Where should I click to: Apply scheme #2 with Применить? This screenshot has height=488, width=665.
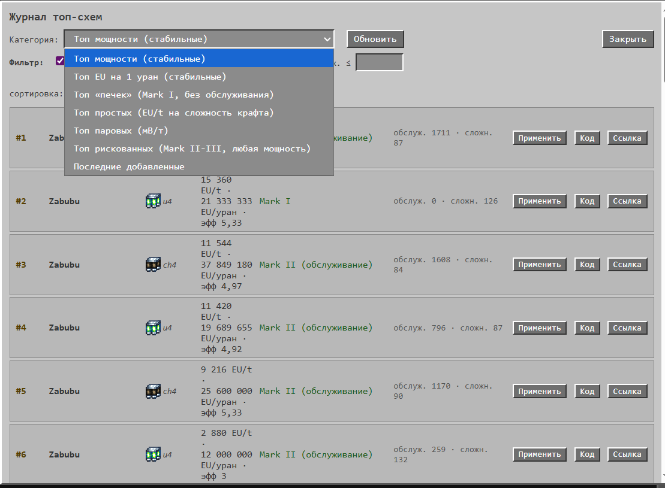pyautogui.click(x=540, y=201)
